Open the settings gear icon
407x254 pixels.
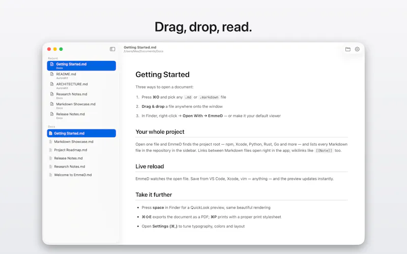click(x=357, y=49)
